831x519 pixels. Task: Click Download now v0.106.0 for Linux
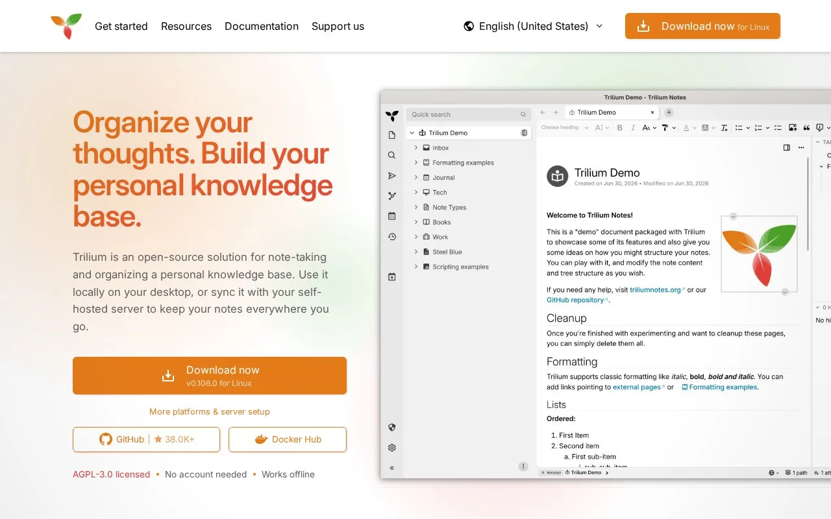click(210, 376)
